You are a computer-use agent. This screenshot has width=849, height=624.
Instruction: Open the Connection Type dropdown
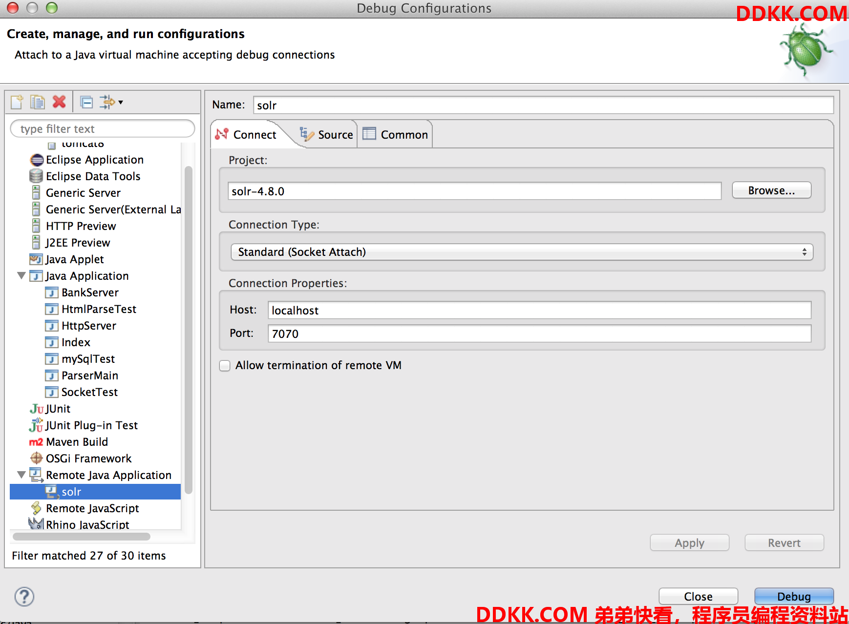pos(522,252)
